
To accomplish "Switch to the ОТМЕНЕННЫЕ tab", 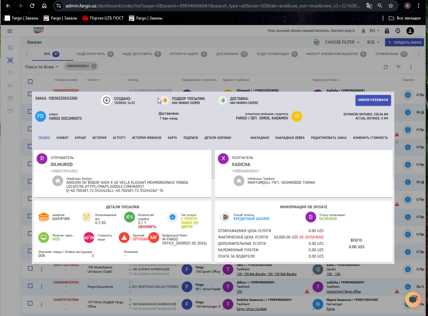I will pos(391,54).
